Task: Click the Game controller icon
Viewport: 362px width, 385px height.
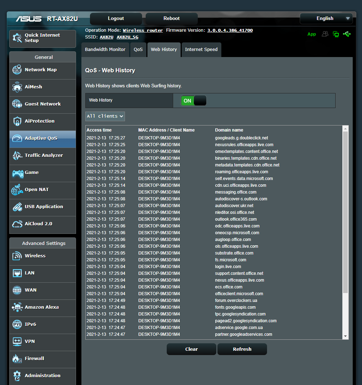Action: [18, 174]
